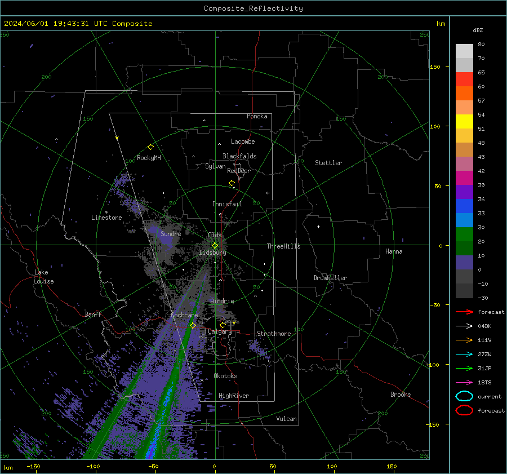
Task: Click the Airdrie label
Action: point(222,301)
